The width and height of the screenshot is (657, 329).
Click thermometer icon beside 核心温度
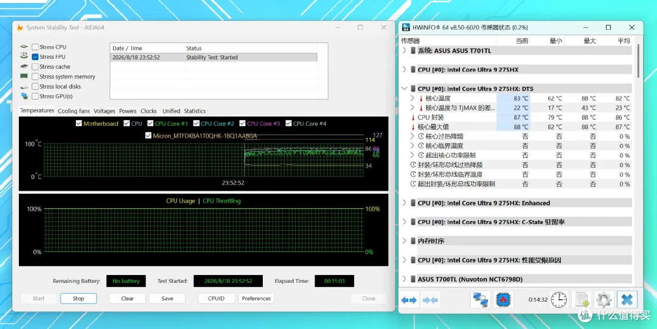pos(421,98)
